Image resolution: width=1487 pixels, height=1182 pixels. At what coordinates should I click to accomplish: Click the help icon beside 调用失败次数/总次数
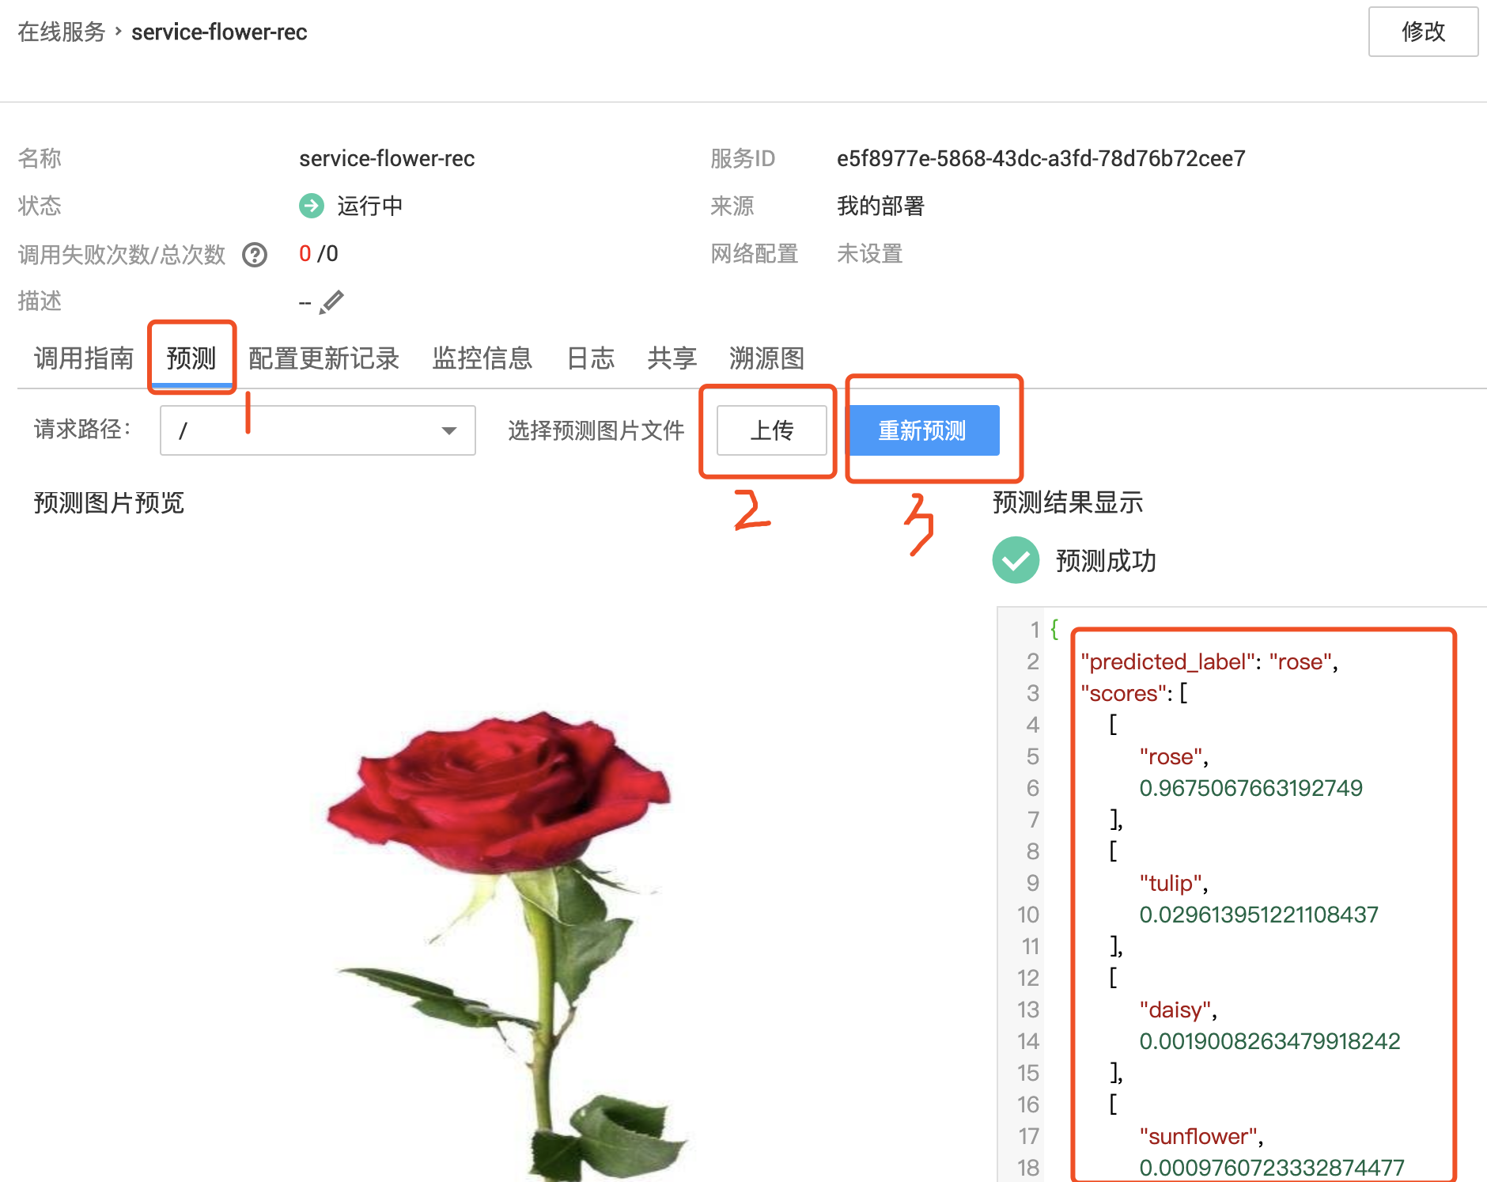[255, 255]
